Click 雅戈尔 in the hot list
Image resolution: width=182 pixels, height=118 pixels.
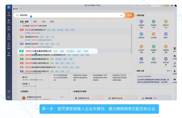(25, 77)
